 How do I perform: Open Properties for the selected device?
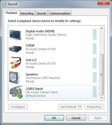[x=94, y=107]
